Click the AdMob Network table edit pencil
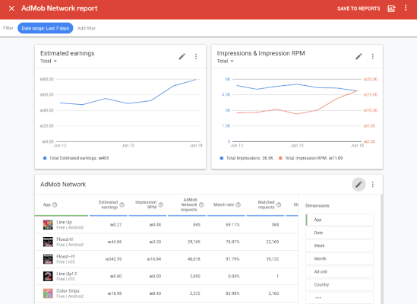Screen dimensions: 417x304 tap(359, 185)
